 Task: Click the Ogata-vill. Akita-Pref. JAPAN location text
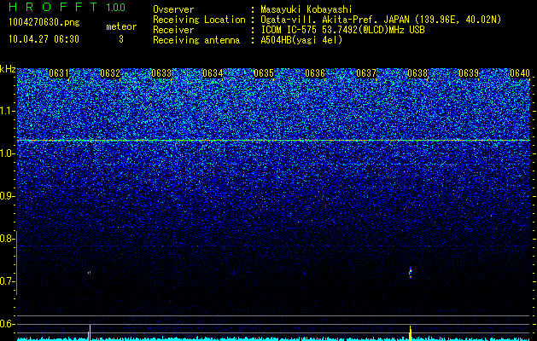pos(381,20)
